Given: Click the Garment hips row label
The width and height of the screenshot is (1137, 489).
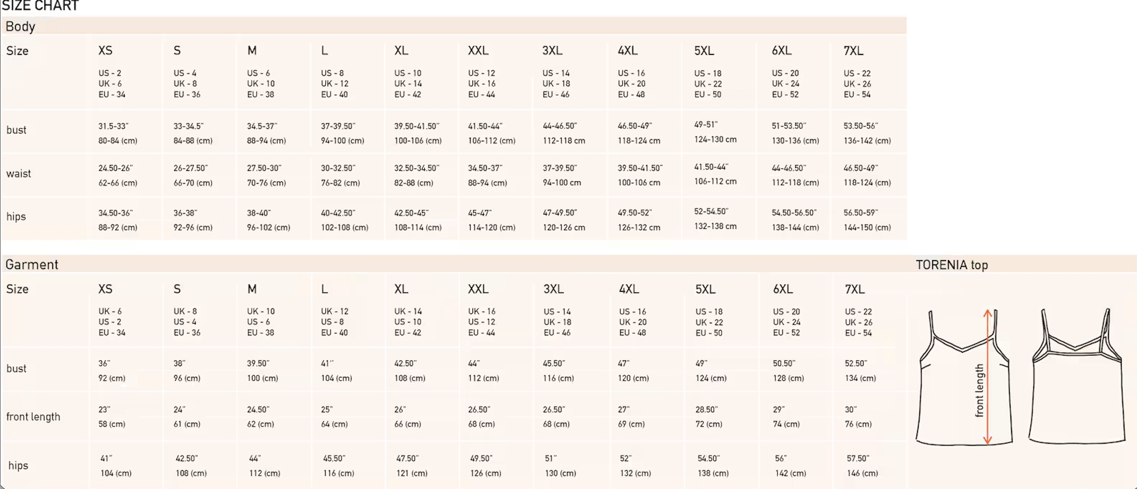Looking at the screenshot, I should tap(18, 465).
